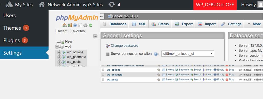Open the phpMyAdmin documentation help icon

75,25
